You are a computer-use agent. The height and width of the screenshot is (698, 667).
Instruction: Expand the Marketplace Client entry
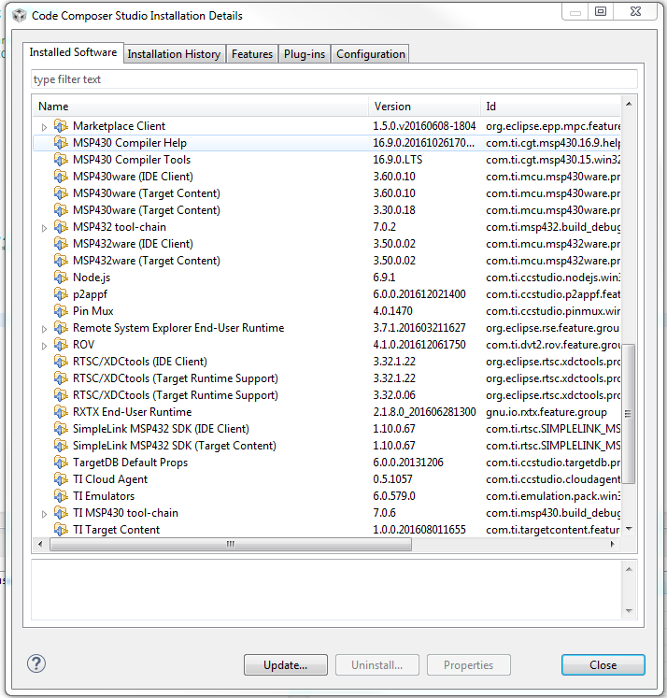[44, 127]
